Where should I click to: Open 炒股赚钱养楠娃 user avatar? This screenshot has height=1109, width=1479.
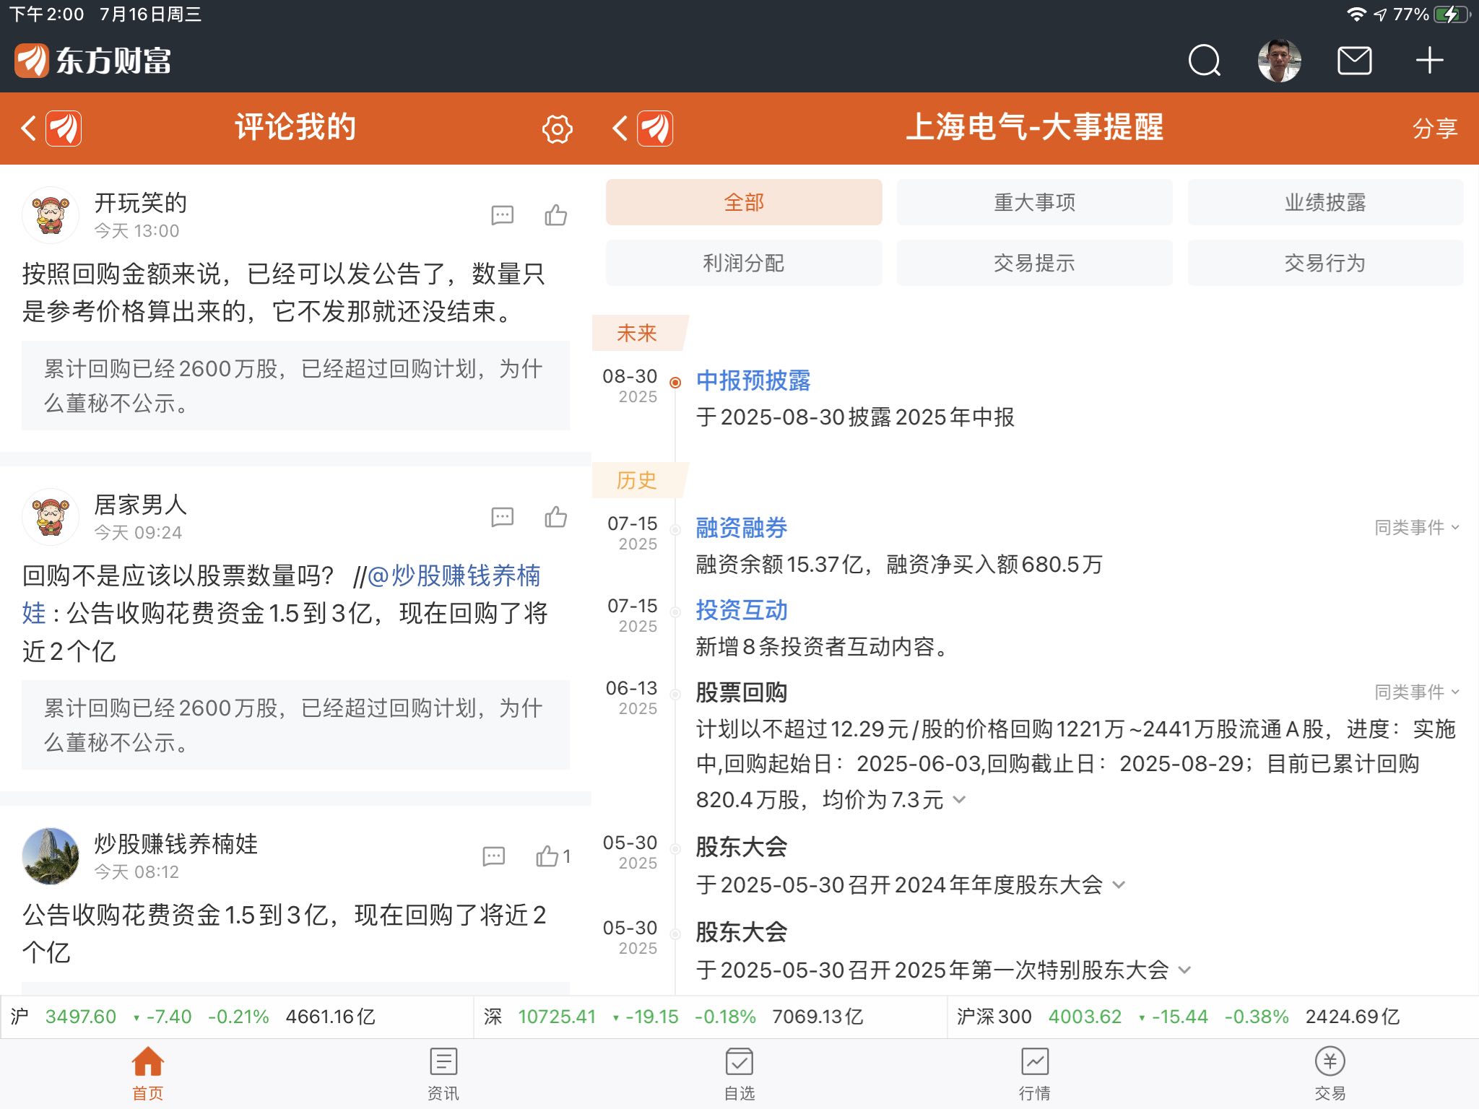[51, 856]
